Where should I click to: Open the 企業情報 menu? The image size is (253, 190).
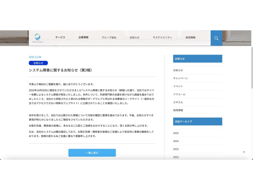pos(83,37)
